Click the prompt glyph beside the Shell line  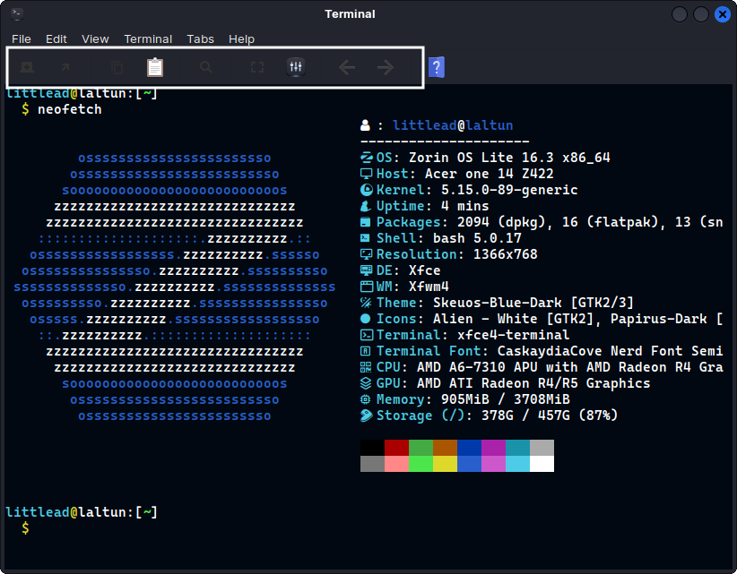[x=365, y=238]
